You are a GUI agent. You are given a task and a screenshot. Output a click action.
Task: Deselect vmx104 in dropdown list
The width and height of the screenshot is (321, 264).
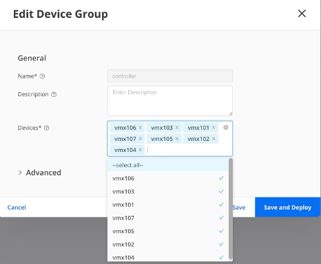coord(168,257)
